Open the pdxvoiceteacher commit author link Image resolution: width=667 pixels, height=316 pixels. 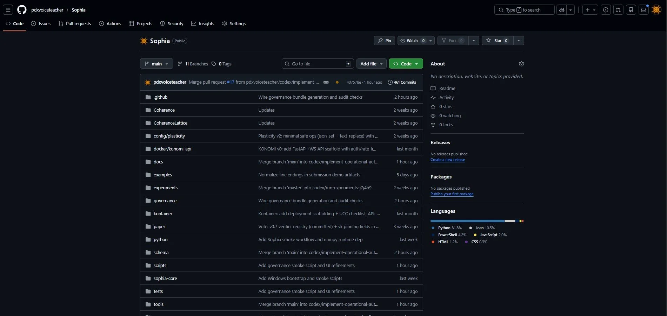coord(170,82)
